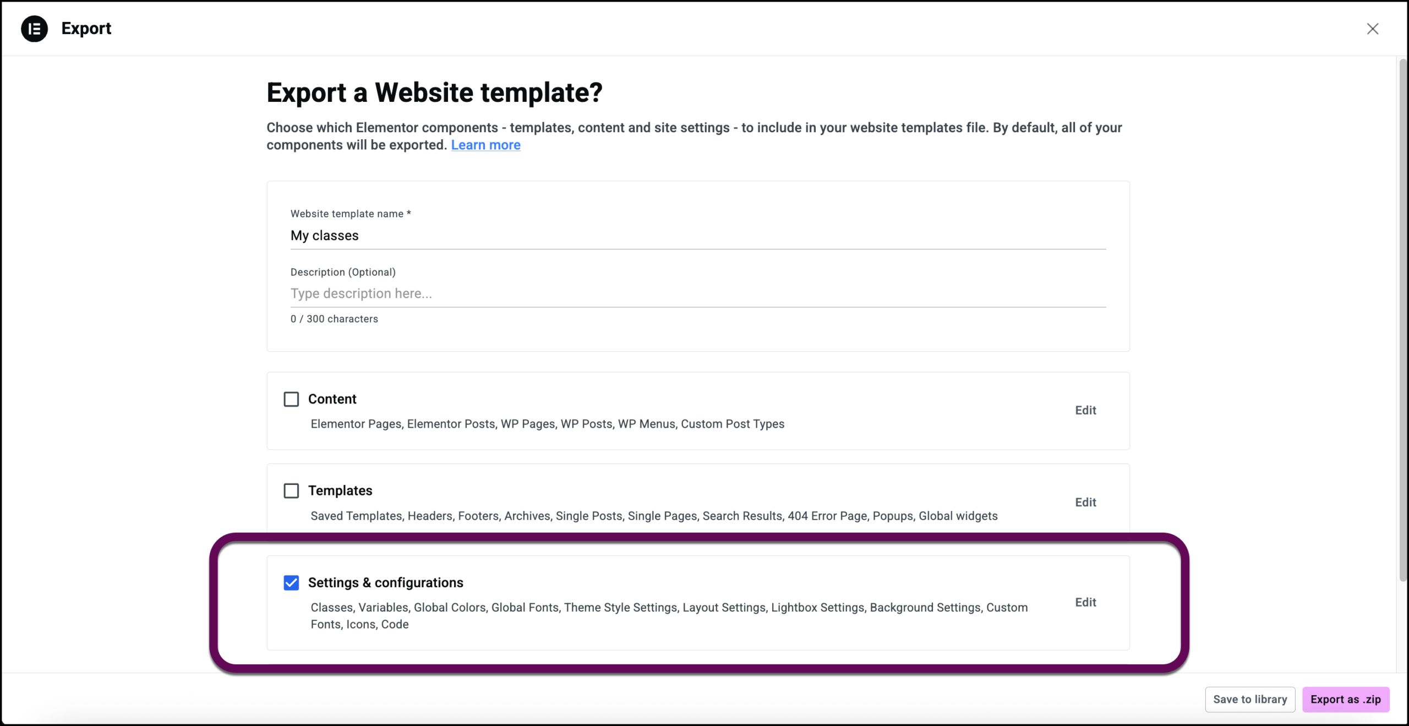Click the Export as .zip button
Screen dimensions: 1409x726
(1345, 699)
